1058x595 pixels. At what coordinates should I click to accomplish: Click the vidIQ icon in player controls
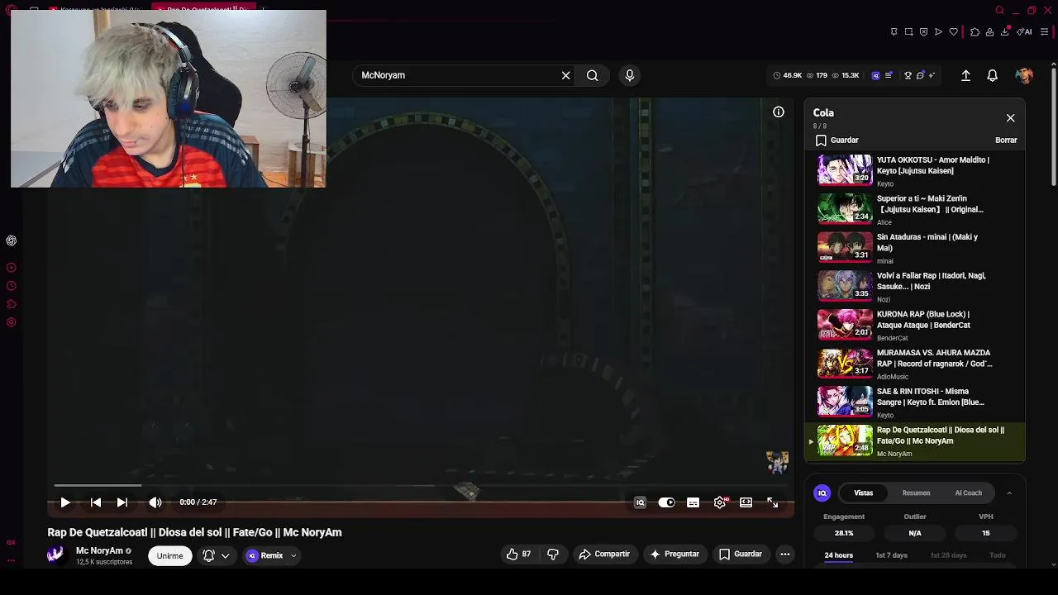pos(640,502)
